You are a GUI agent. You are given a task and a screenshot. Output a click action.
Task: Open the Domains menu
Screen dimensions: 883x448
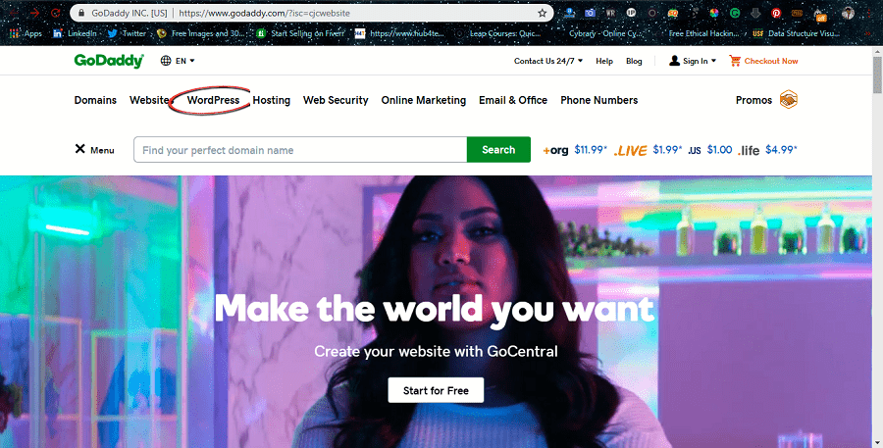pyautogui.click(x=95, y=100)
